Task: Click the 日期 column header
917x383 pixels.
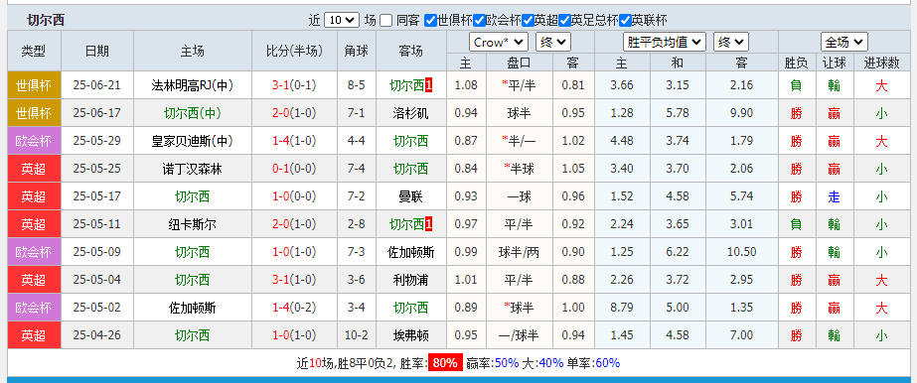Action: [97, 51]
